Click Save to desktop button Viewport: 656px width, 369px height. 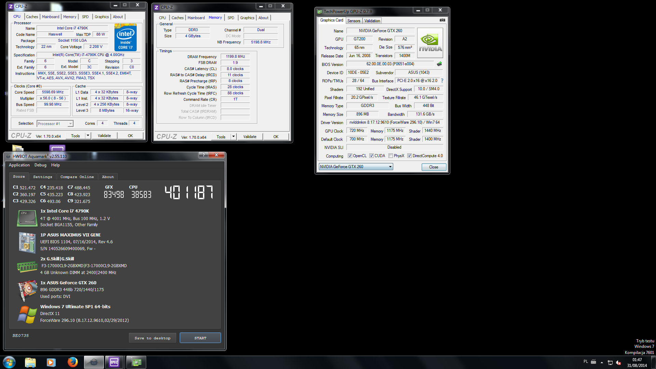[x=152, y=338]
